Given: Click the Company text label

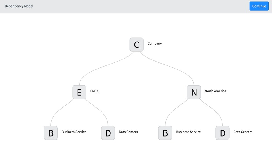Looking at the screenshot, I should [x=155, y=43].
